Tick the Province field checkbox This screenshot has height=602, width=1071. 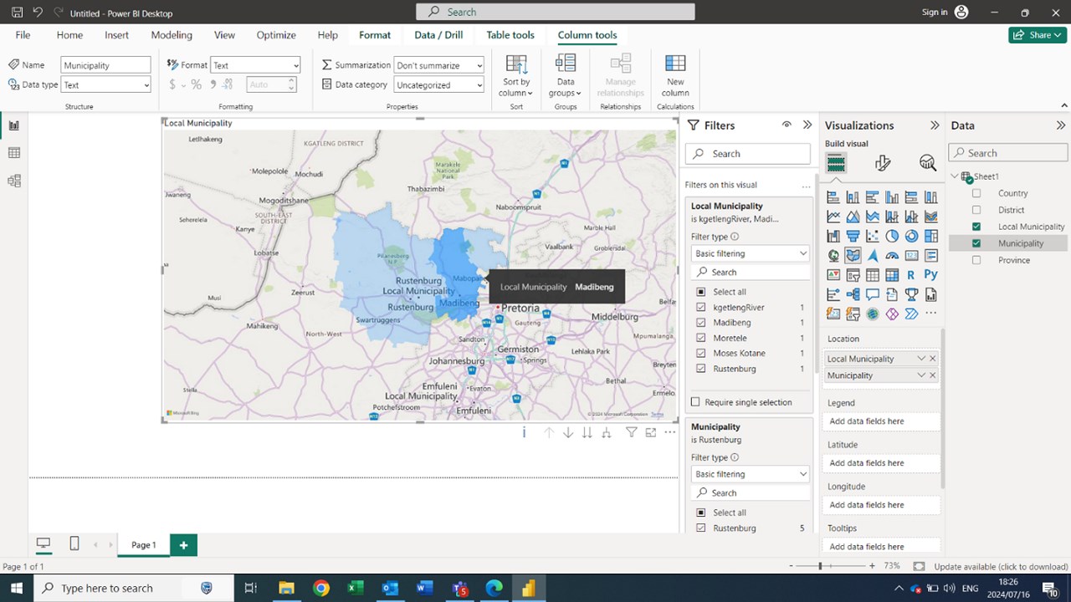tap(976, 260)
